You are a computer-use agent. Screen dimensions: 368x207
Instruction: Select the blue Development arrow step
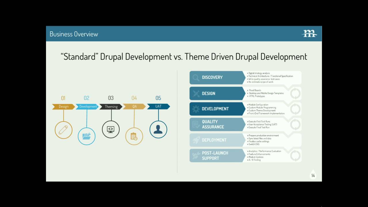(x=87, y=107)
